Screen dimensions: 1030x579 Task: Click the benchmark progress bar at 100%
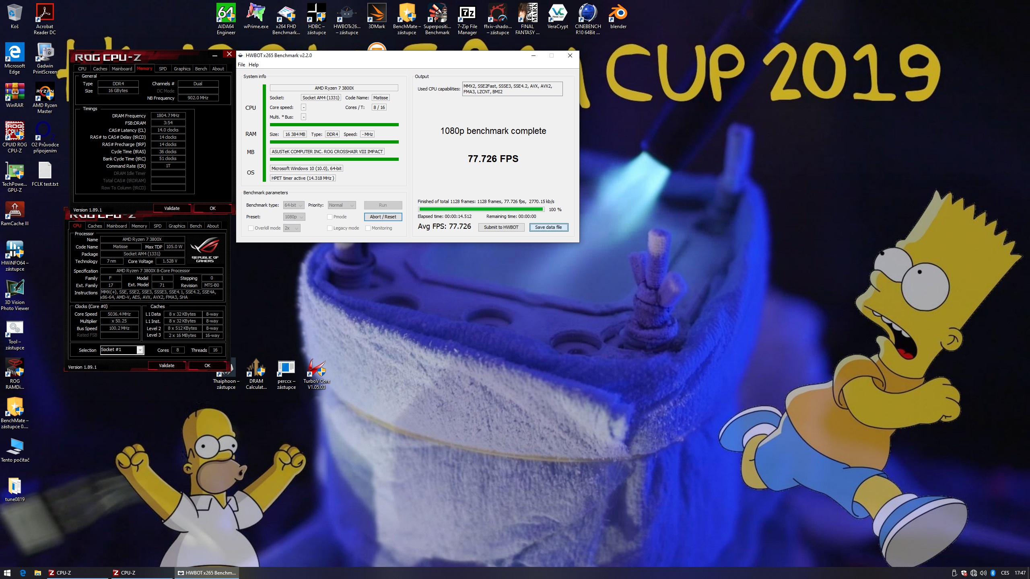pos(481,209)
